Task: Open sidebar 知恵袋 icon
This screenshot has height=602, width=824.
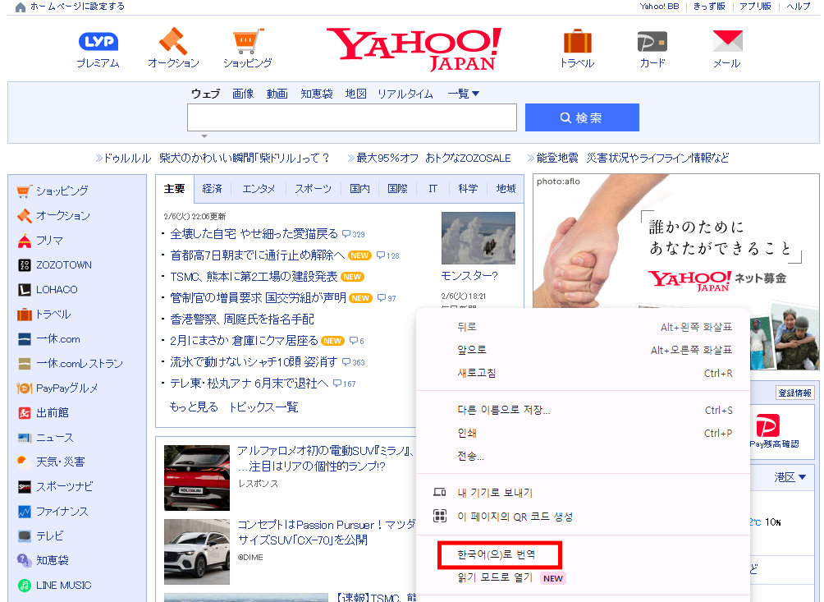Action: 24,560
